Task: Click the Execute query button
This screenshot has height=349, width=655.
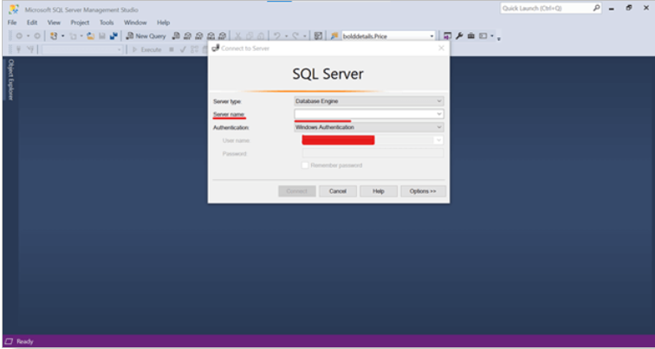Action: tap(147, 49)
